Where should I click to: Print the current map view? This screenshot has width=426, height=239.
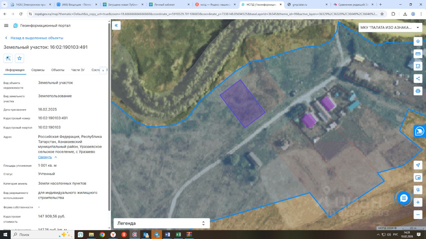coord(418,91)
